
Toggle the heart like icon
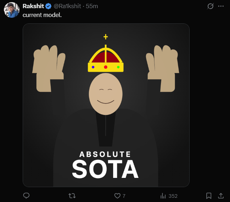[117, 196]
